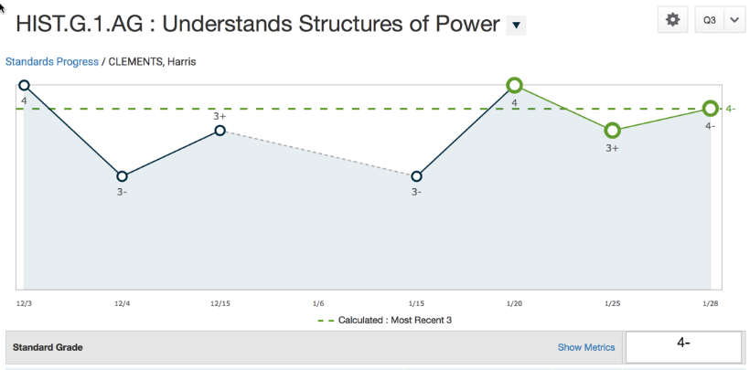Click the 1/6 date axis label
The width and height of the screenshot is (750, 370).
click(x=318, y=302)
